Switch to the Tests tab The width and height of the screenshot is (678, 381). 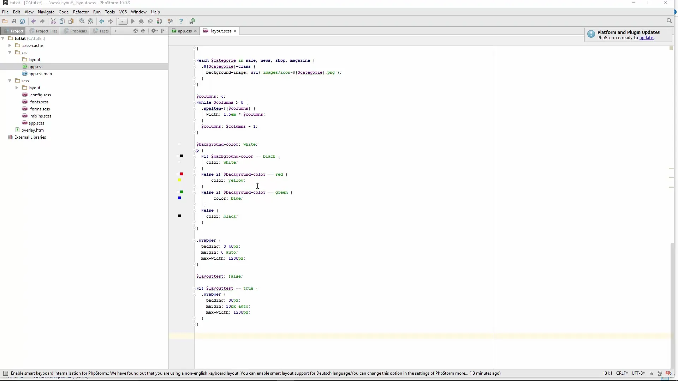click(x=101, y=31)
